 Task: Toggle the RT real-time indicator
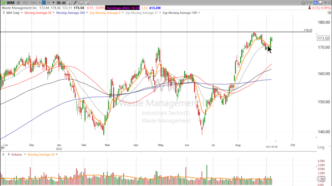311,2
